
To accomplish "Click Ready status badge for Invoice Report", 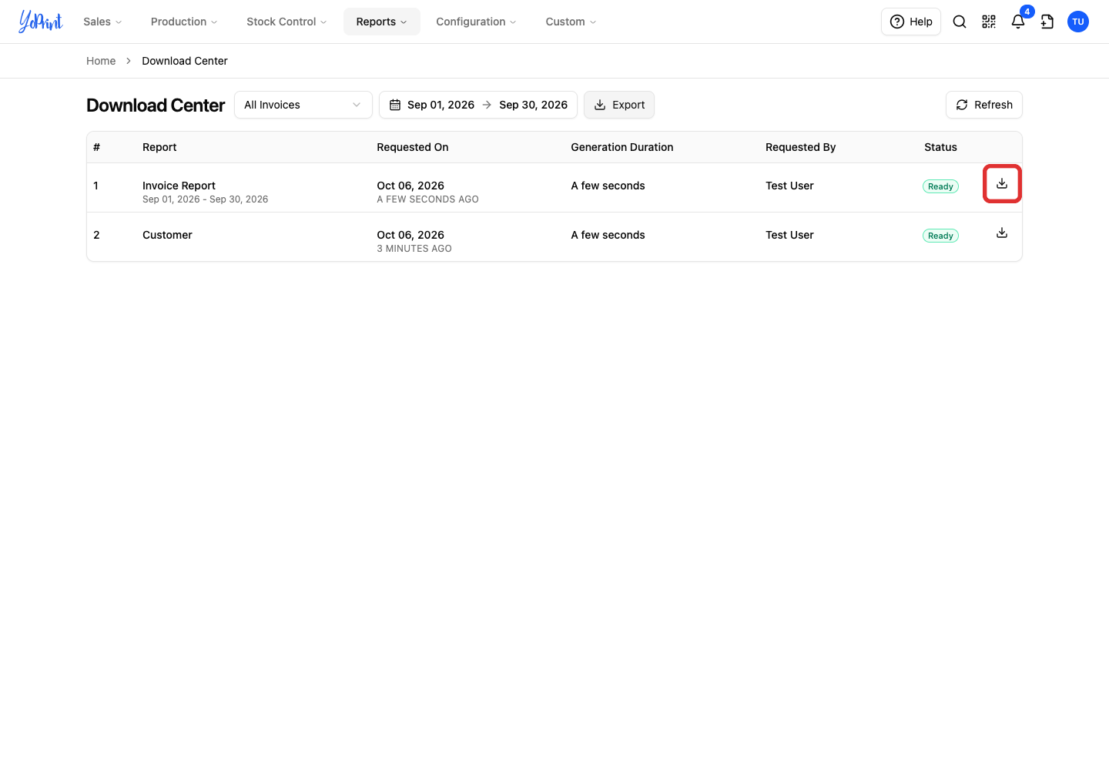I will point(940,186).
